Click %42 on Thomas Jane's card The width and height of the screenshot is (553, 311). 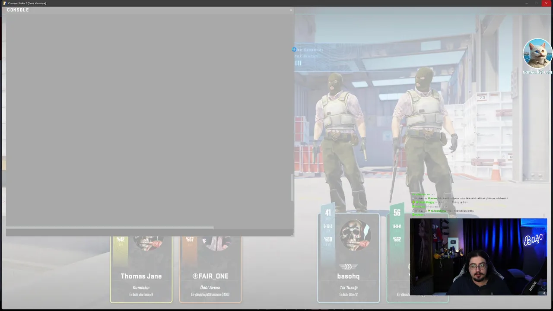(121, 240)
